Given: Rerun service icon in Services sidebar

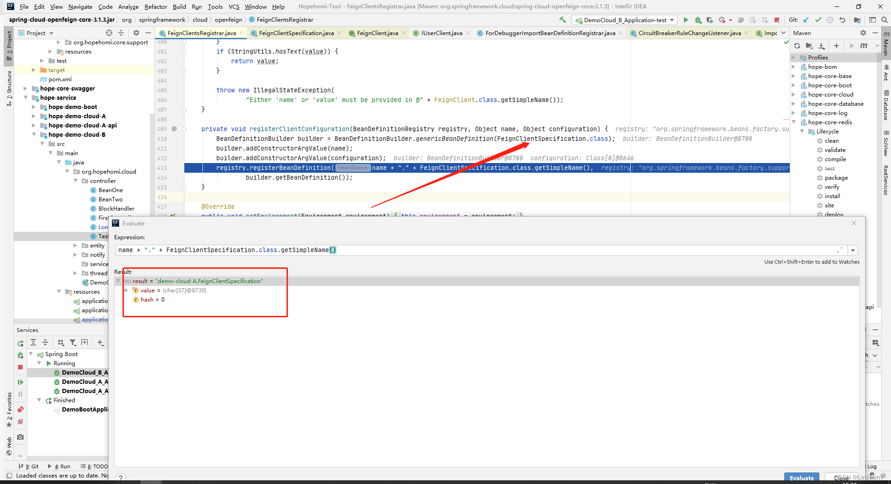Looking at the screenshot, I should click(20, 343).
